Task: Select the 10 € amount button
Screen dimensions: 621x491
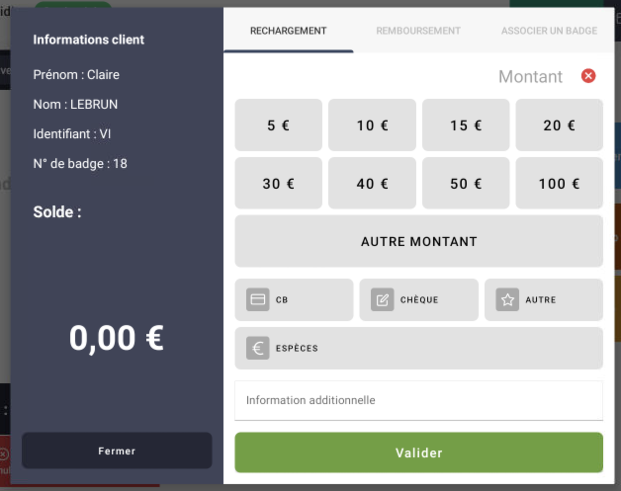Action: pyautogui.click(x=372, y=125)
